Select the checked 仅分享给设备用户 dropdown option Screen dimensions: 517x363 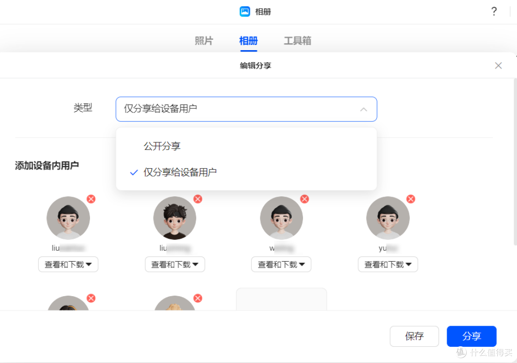coord(247,172)
